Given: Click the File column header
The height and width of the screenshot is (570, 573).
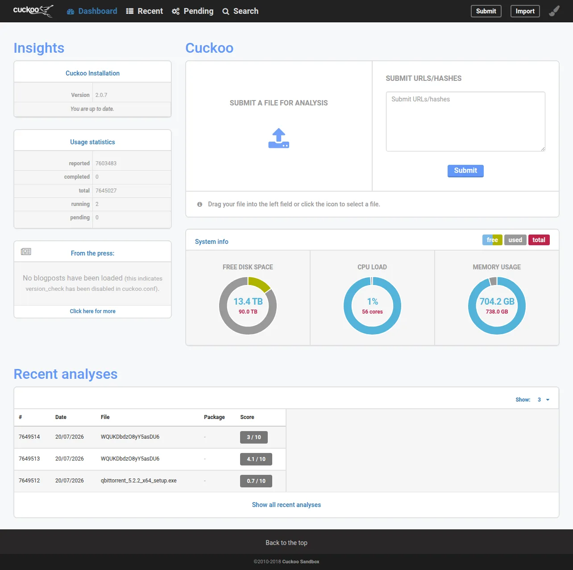Looking at the screenshot, I should (105, 417).
